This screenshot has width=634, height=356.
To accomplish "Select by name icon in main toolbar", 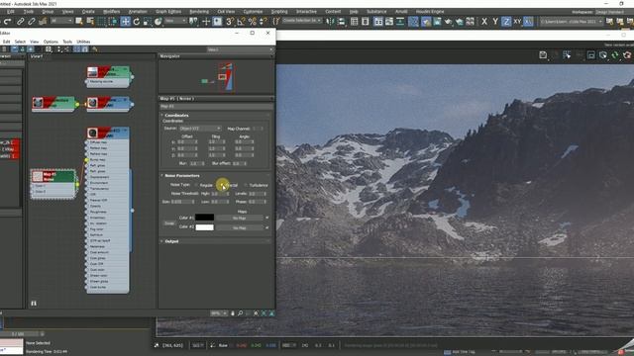I will [90, 22].
